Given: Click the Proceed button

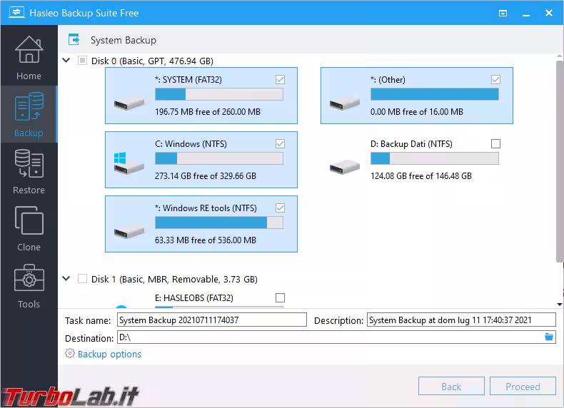Looking at the screenshot, I should (x=523, y=386).
